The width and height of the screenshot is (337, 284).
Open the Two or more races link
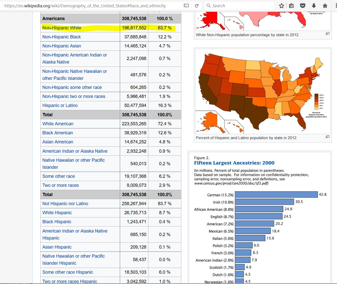point(60,185)
